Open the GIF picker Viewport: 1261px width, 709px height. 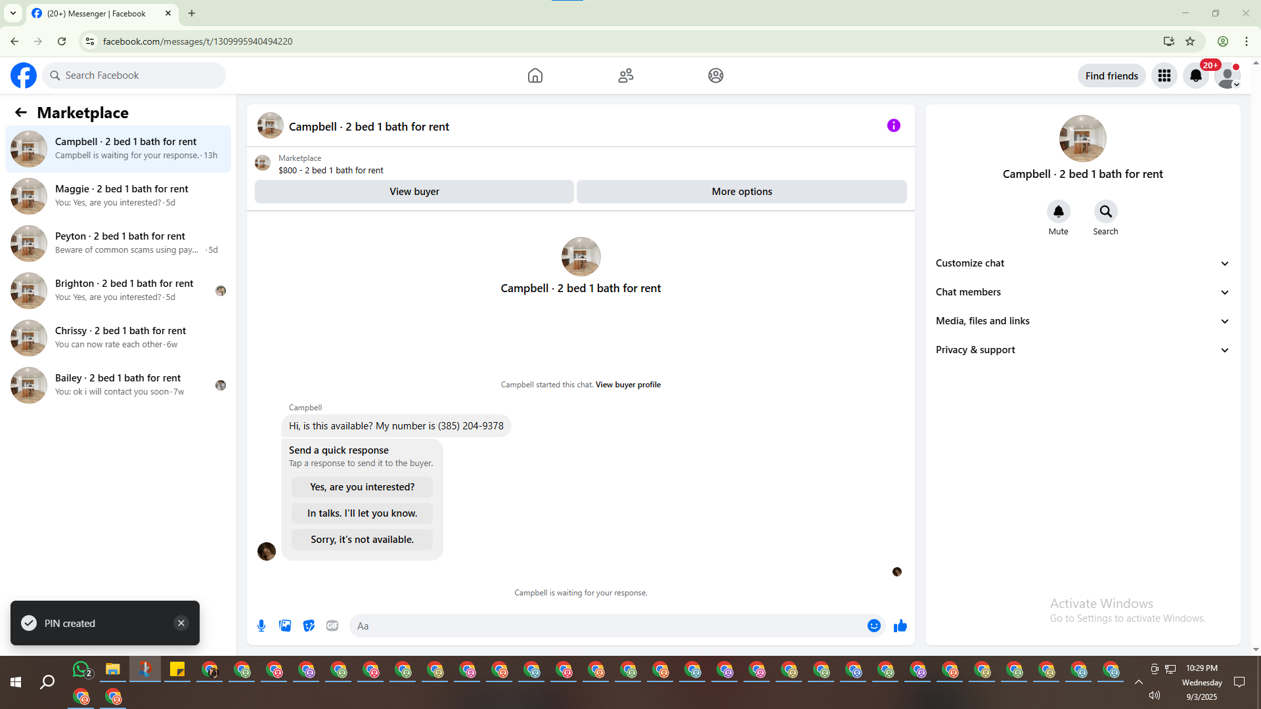[332, 626]
